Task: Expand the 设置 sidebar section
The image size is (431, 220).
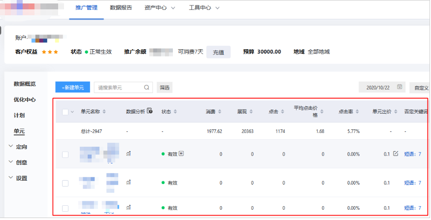Action: 18,178
